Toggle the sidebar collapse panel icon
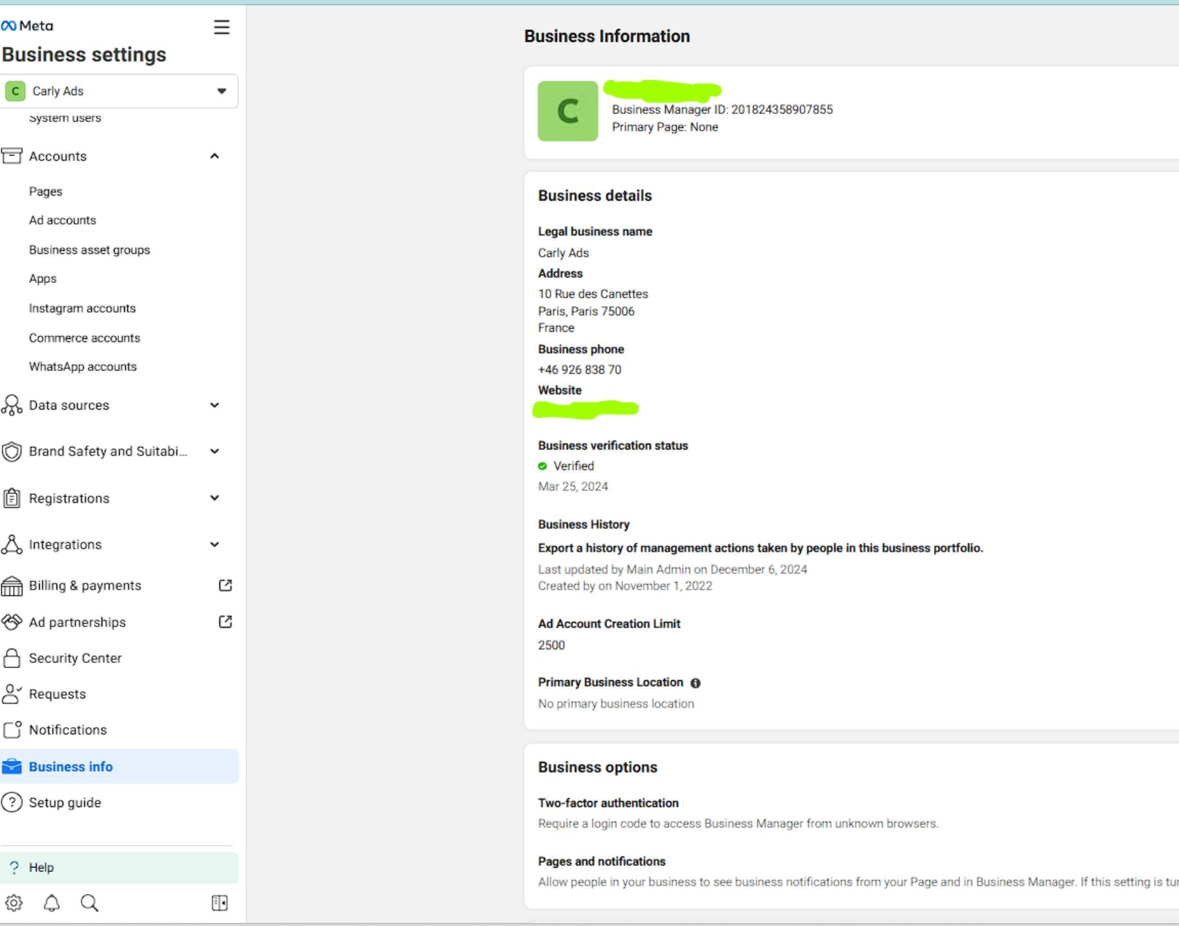Viewport: 1179px width, 926px height. coord(219,903)
